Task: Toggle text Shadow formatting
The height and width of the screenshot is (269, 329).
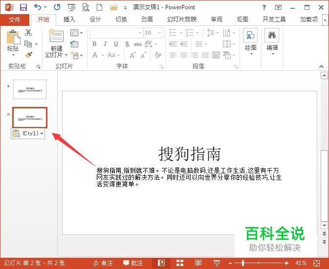Action: (x=127, y=44)
